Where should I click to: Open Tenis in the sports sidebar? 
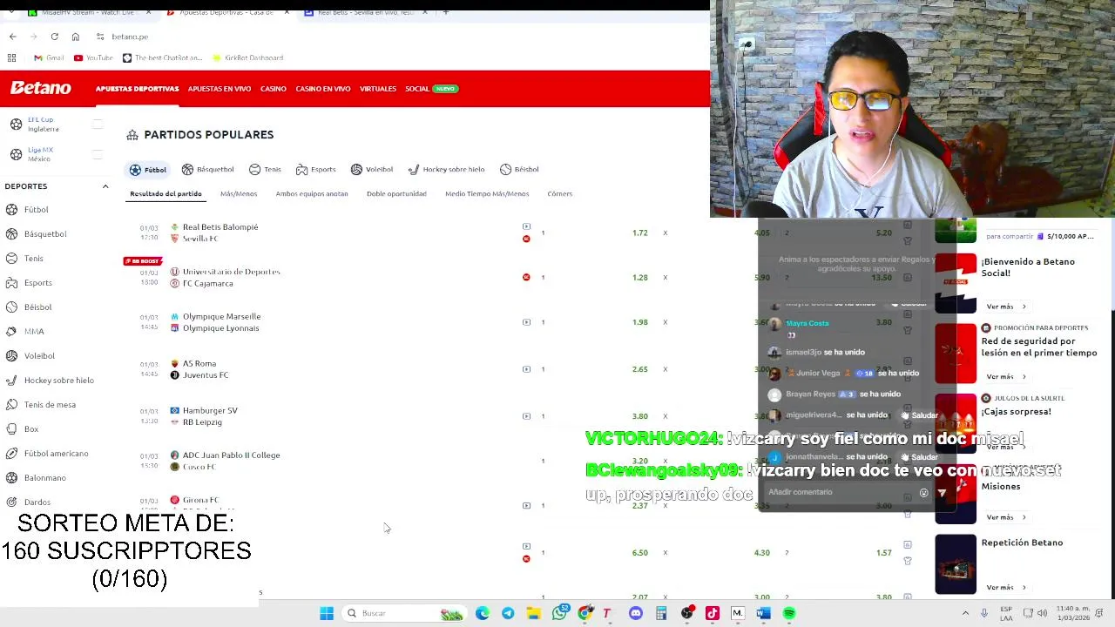point(33,259)
